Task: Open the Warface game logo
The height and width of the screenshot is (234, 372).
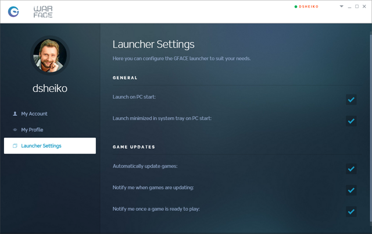Action: coord(43,11)
